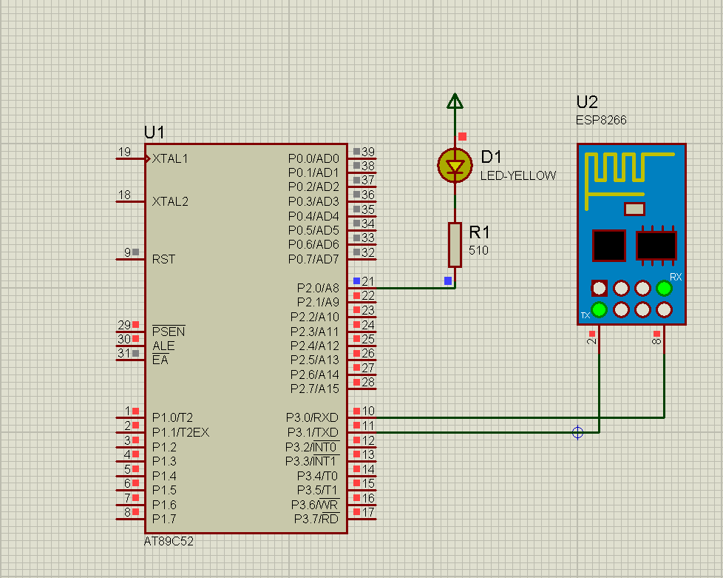Select the LED-YELLOW value text
Viewport: 723px width, 578px height.
coord(518,175)
